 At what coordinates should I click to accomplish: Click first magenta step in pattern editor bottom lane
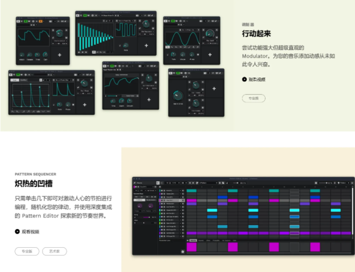tap(191, 247)
